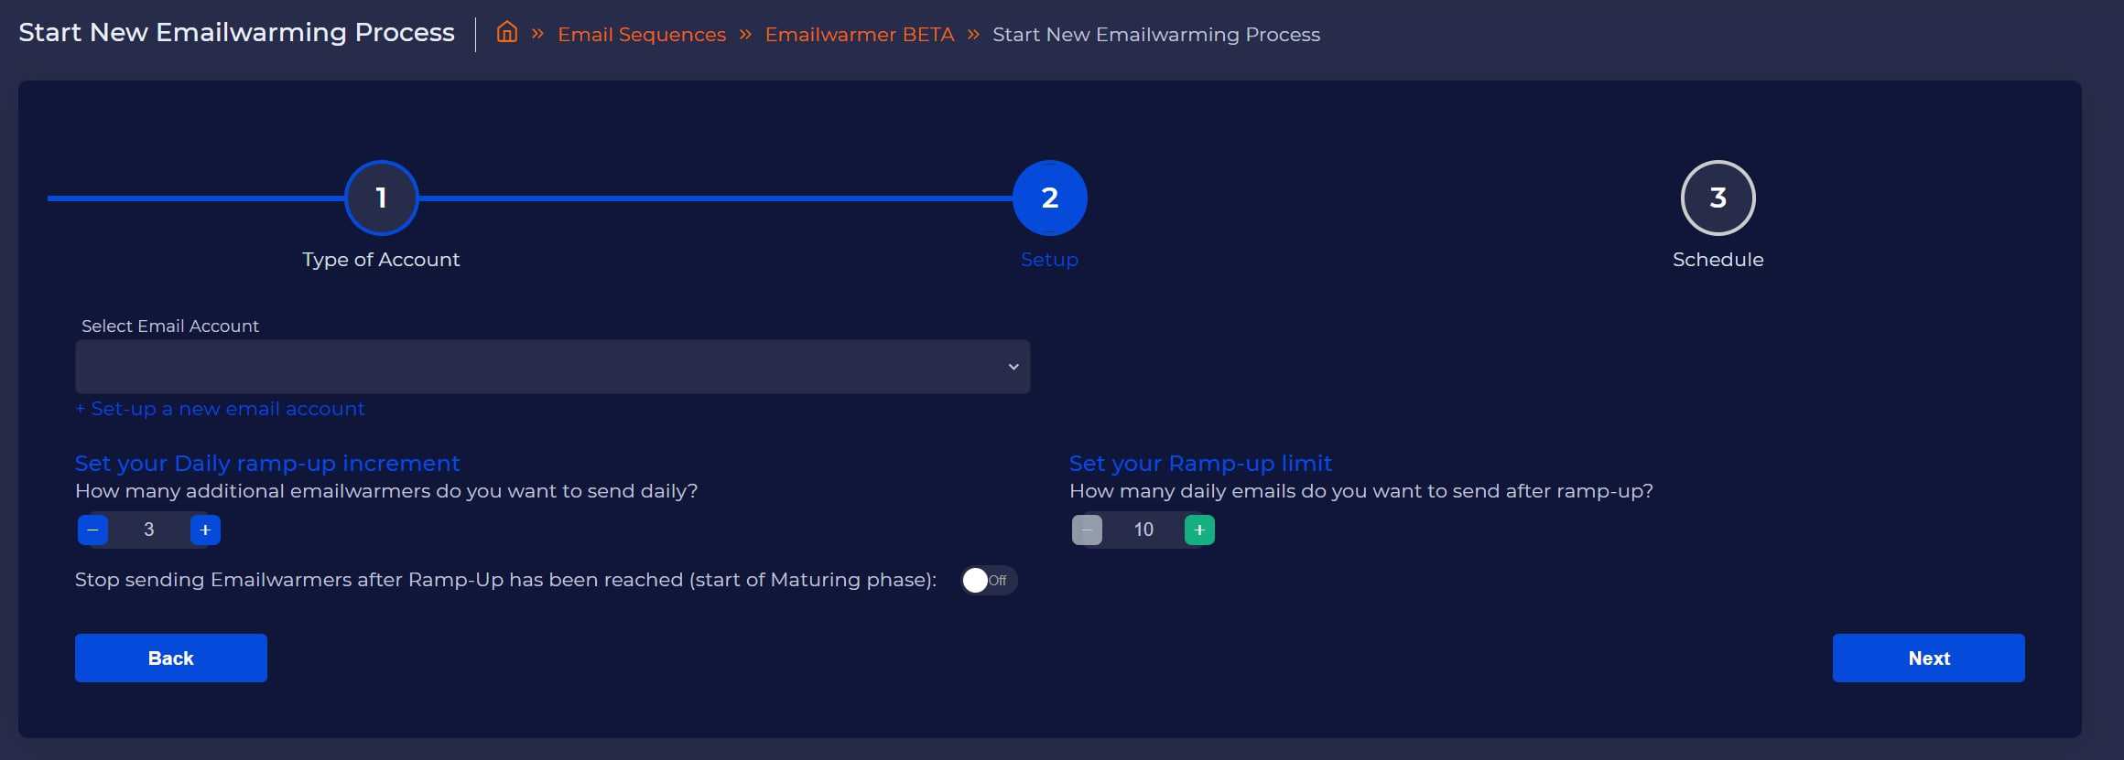Open Email Sequences breadcrumb link

pyautogui.click(x=641, y=35)
